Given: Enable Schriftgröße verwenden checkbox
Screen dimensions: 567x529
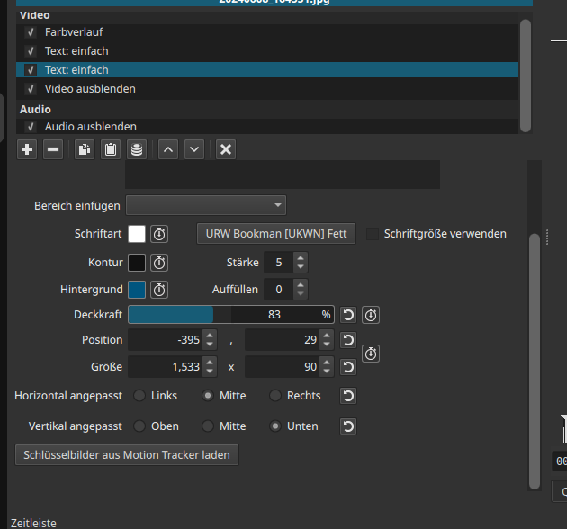Looking at the screenshot, I should [x=373, y=234].
